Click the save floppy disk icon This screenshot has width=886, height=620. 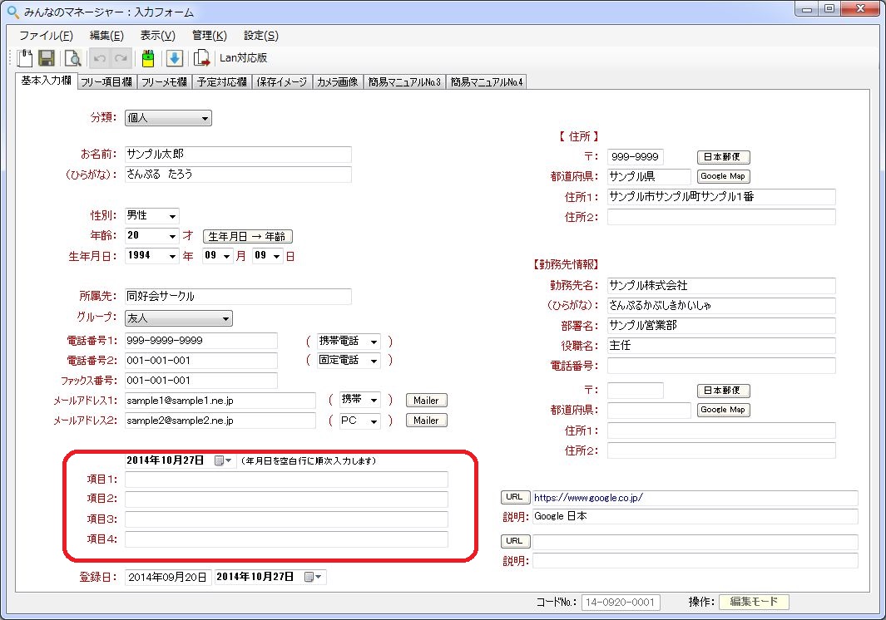pyautogui.click(x=47, y=58)
